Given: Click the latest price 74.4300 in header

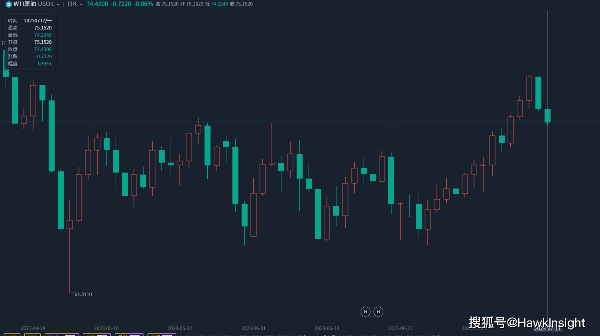Looking at the screenshot, I should point(97,4).
